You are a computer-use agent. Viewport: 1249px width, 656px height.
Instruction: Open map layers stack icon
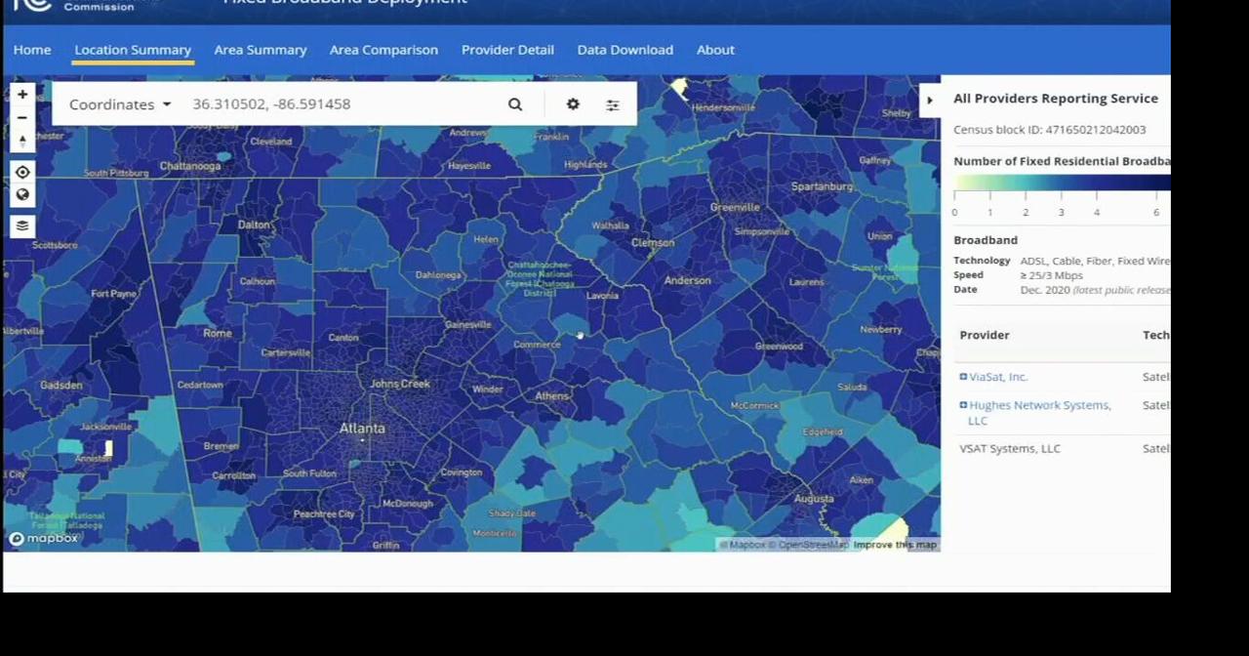click(22, 225)
